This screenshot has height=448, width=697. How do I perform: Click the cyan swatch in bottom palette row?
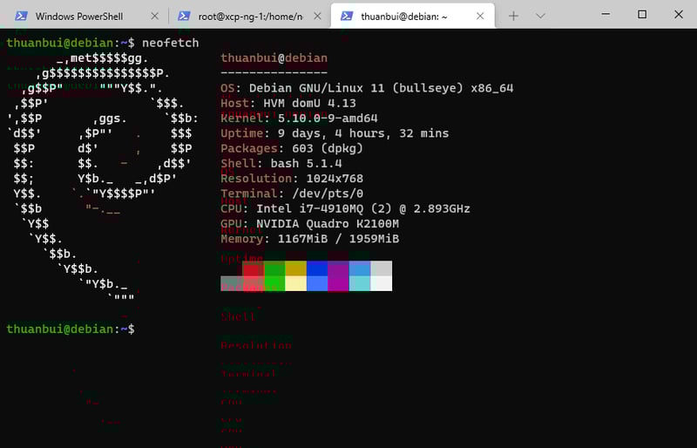click(360, 283)
